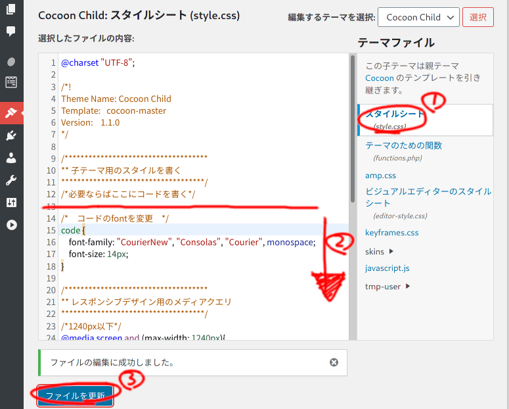The width and height of the screenshot is (509, 409).
Task: Click 'Theme Name: Cocoon Child' line
Action: point(116,99)
